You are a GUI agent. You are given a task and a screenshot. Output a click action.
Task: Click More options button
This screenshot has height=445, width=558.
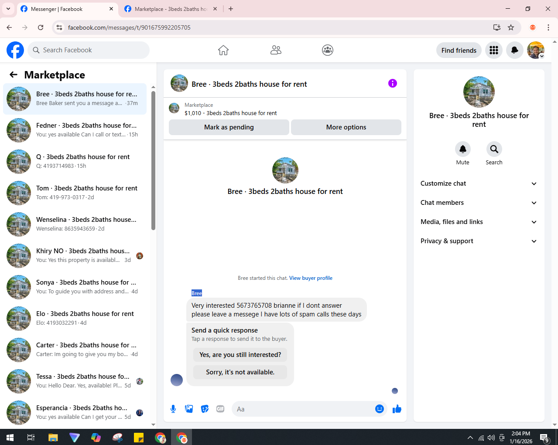[x=346, y=127]
